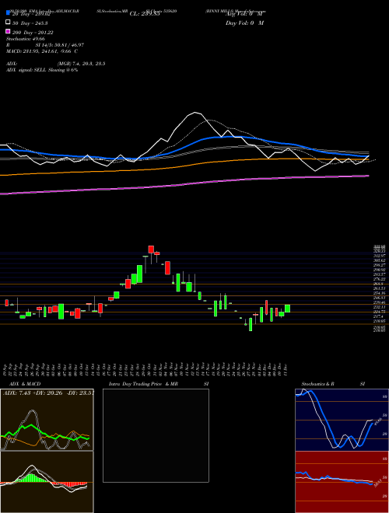This screenshot has height=513, width=389.
Task: Click the last green candlestick on the chart
Action: tap(287, 309)
